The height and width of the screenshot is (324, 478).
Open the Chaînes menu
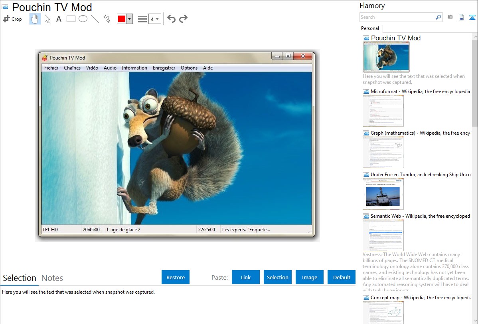[x=72, y=68]
